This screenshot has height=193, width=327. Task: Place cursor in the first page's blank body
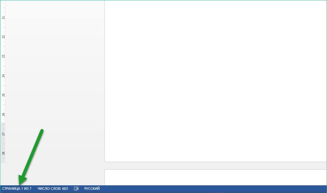click(215, 80)
